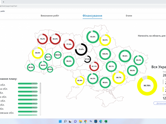Open Microsoft Edge from taskbar
The height and width of the screenshot is (124, 166).
pos(101,121)
